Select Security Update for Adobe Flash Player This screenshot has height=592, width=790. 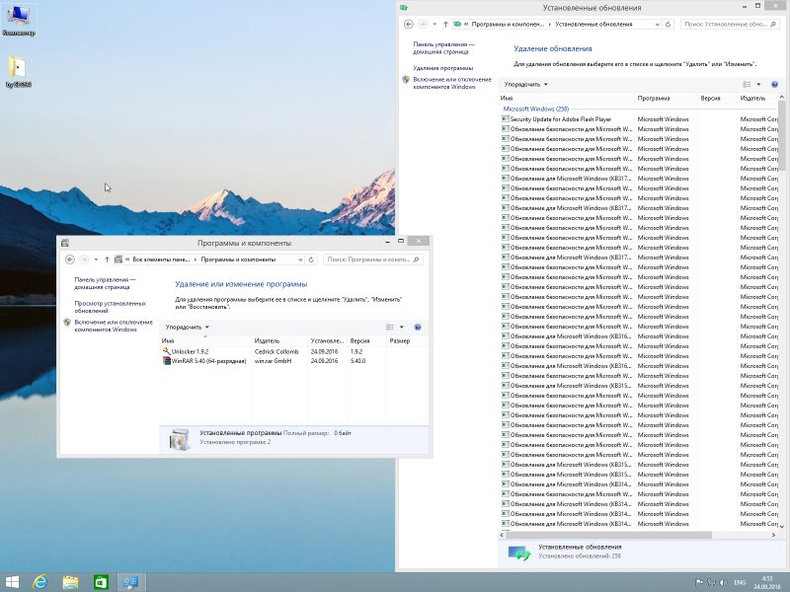coord(560,119)
